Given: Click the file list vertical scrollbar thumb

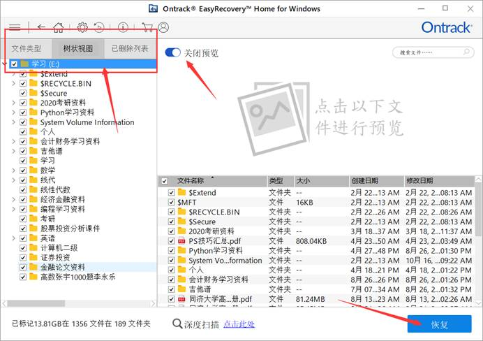Looking at the screenshot, I should click(x=478, y=209).
